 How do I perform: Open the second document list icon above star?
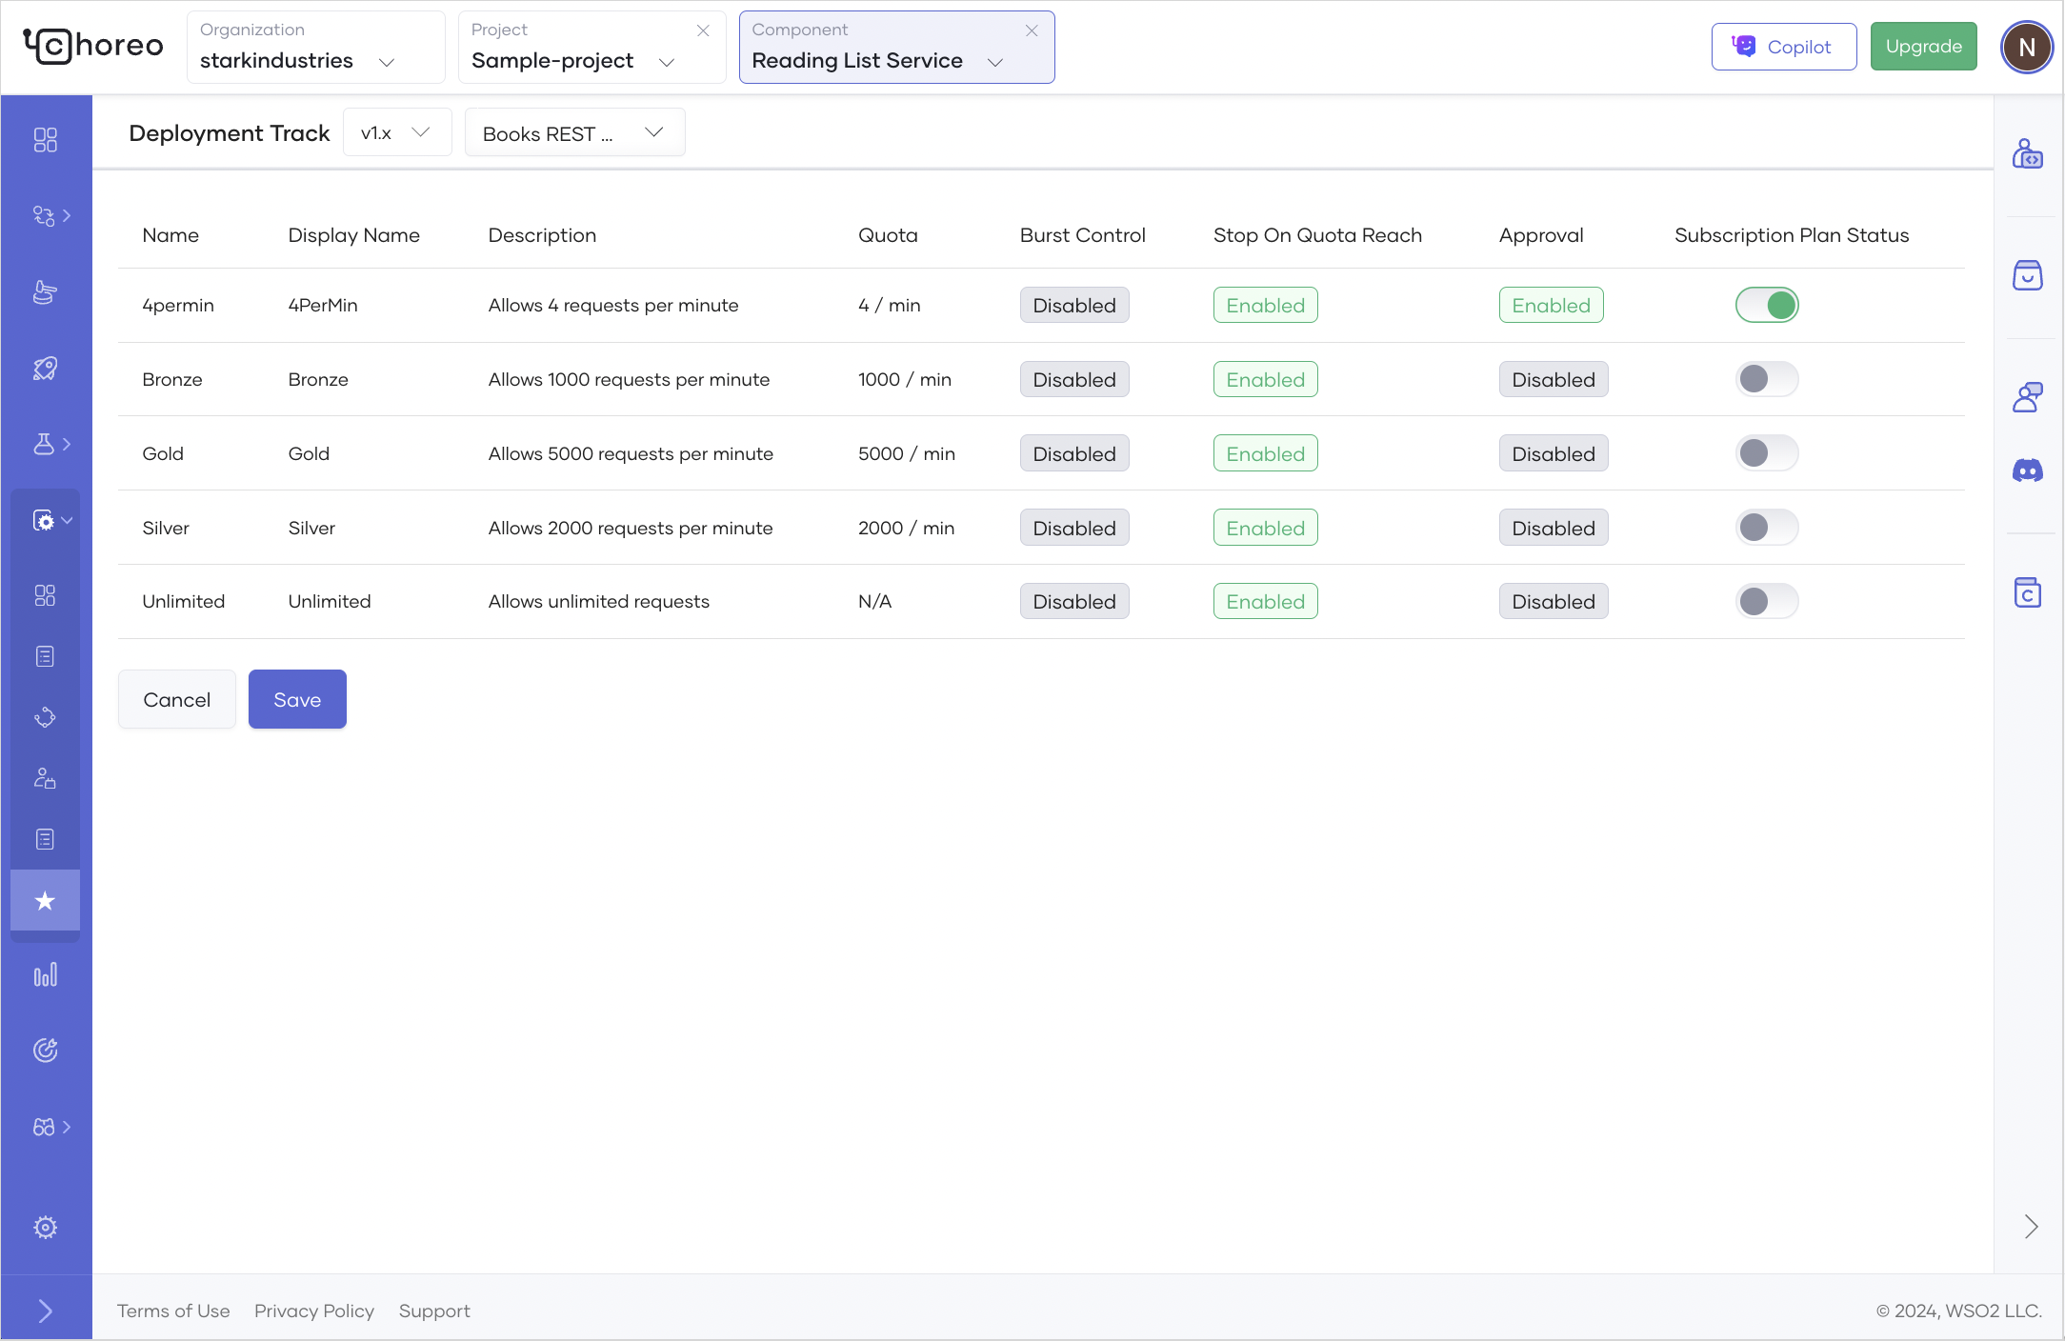coord(45,839)
